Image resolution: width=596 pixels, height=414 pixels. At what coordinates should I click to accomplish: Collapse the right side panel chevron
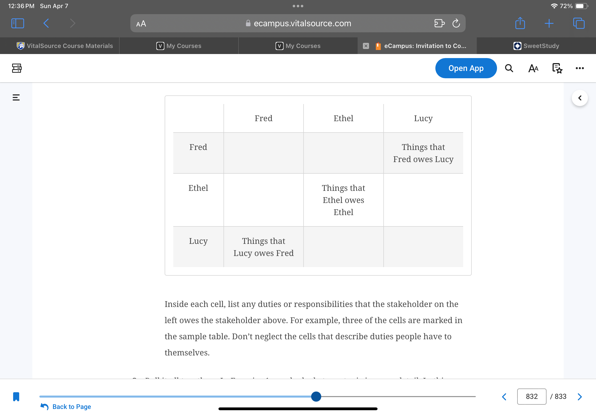(x=580, y=98)
